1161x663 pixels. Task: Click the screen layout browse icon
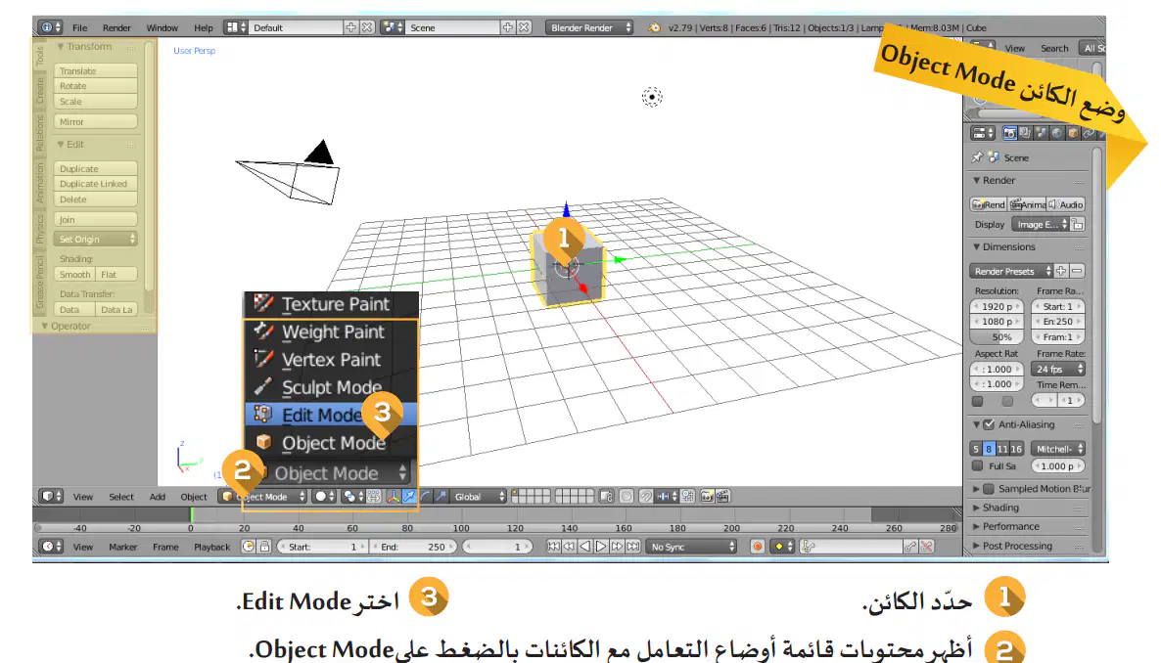pos(236,27)
